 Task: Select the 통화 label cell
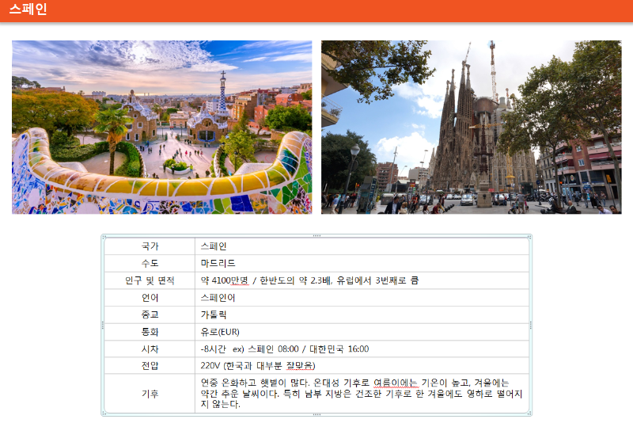tap(150, 332)
